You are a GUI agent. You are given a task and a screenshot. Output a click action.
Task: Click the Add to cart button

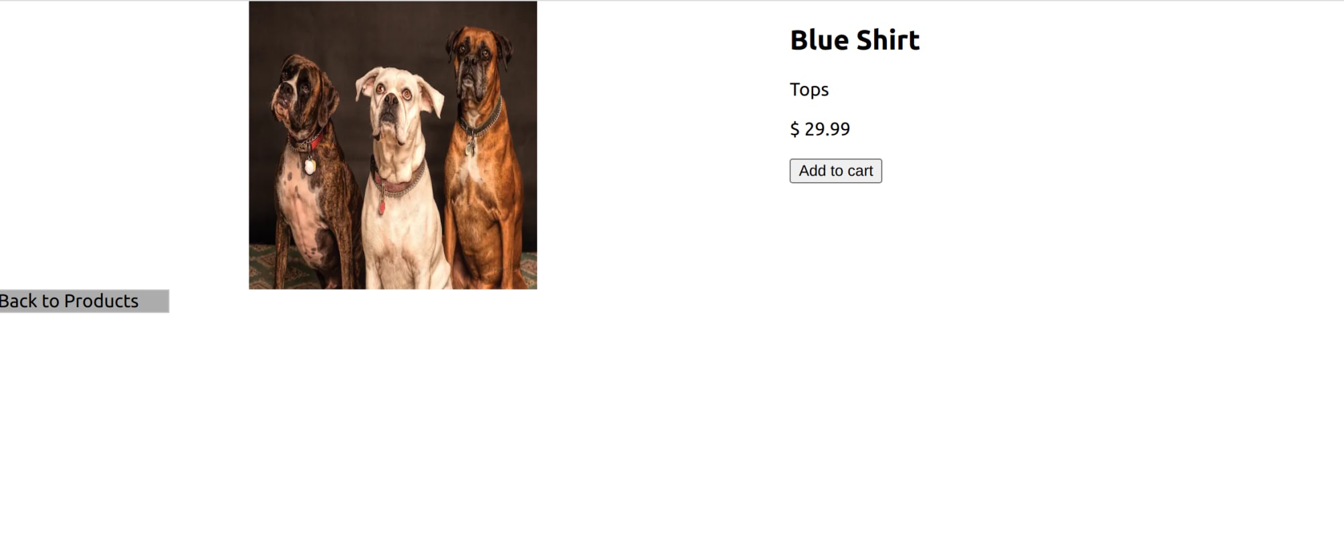pos(835,171)
